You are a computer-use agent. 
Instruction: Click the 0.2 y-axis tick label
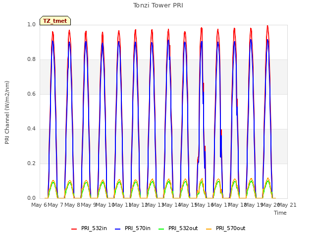pyautogui.click(x=31, y=163)
